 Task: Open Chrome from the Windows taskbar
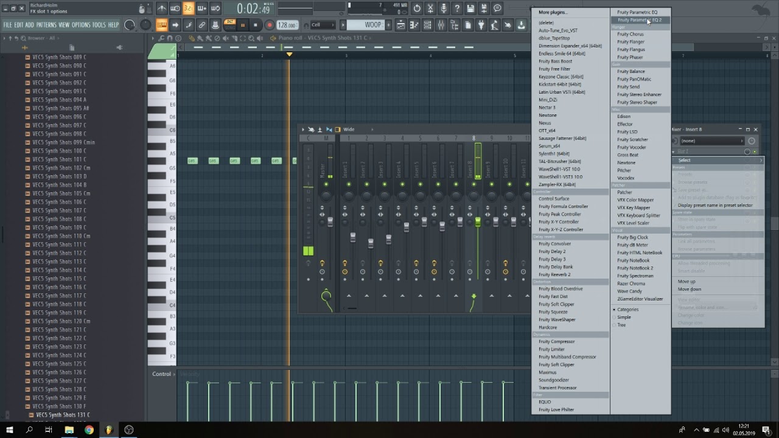coord(89,429)
